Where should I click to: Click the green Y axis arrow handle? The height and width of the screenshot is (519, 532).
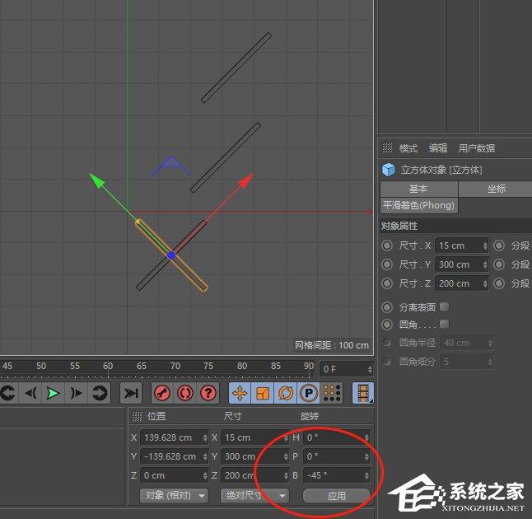(96, 180)
